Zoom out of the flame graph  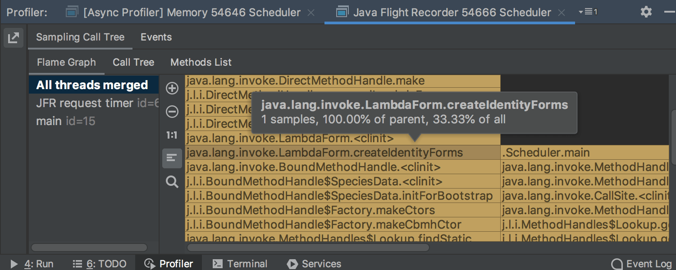172,112
